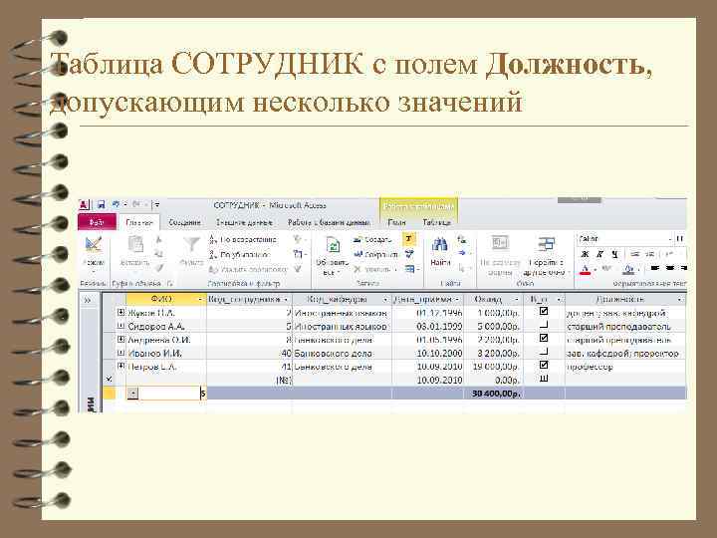Click the Filter (Фильтр) funnel icon
717x538 pixels.
point(191,245)
